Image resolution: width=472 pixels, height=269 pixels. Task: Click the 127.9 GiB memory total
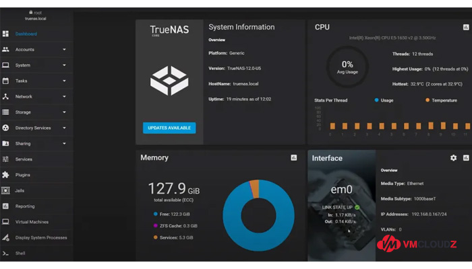click(174, 189)
